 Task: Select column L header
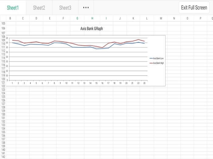point(147,18)
